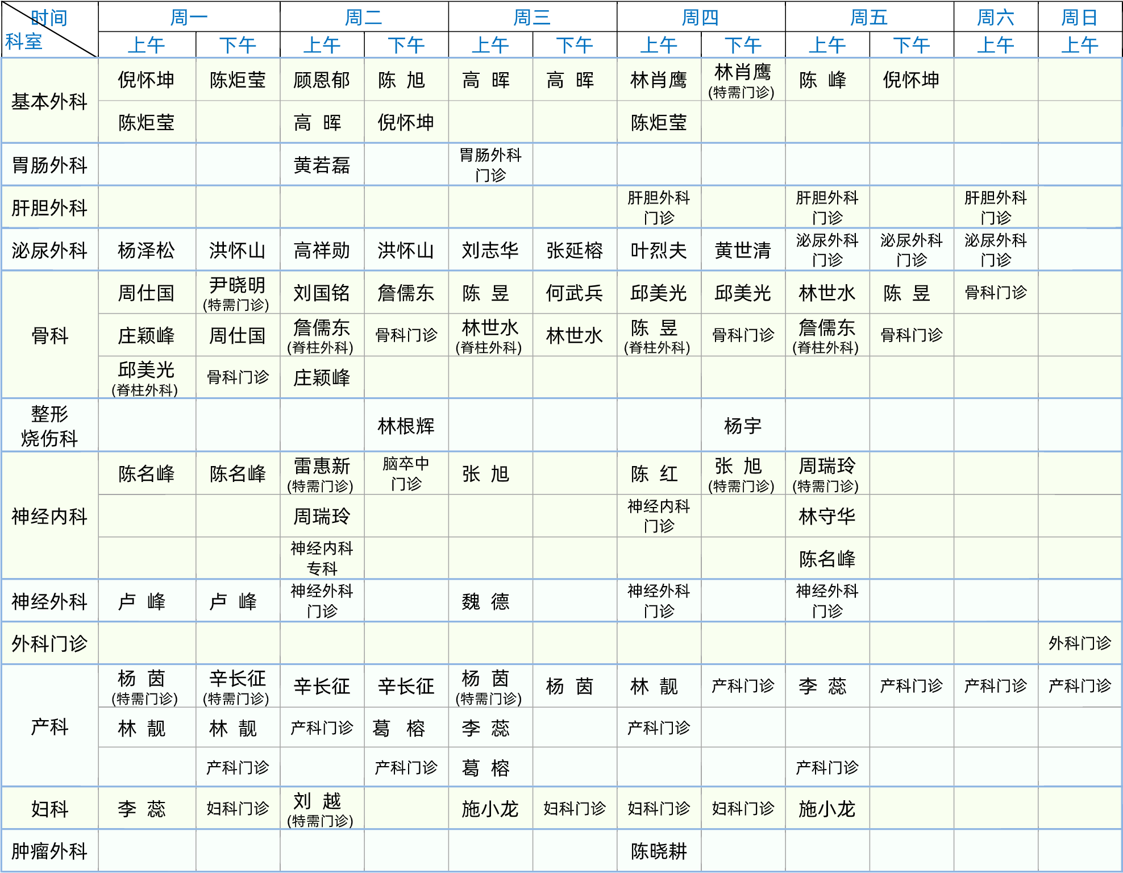
Task: Click the 周日 上午 header cell
Action: pyautogui.click(x=1079, y=45)
